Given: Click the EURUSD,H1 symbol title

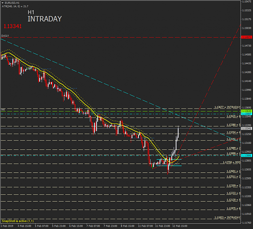Looking at the screenshot, I should (12, 3).
